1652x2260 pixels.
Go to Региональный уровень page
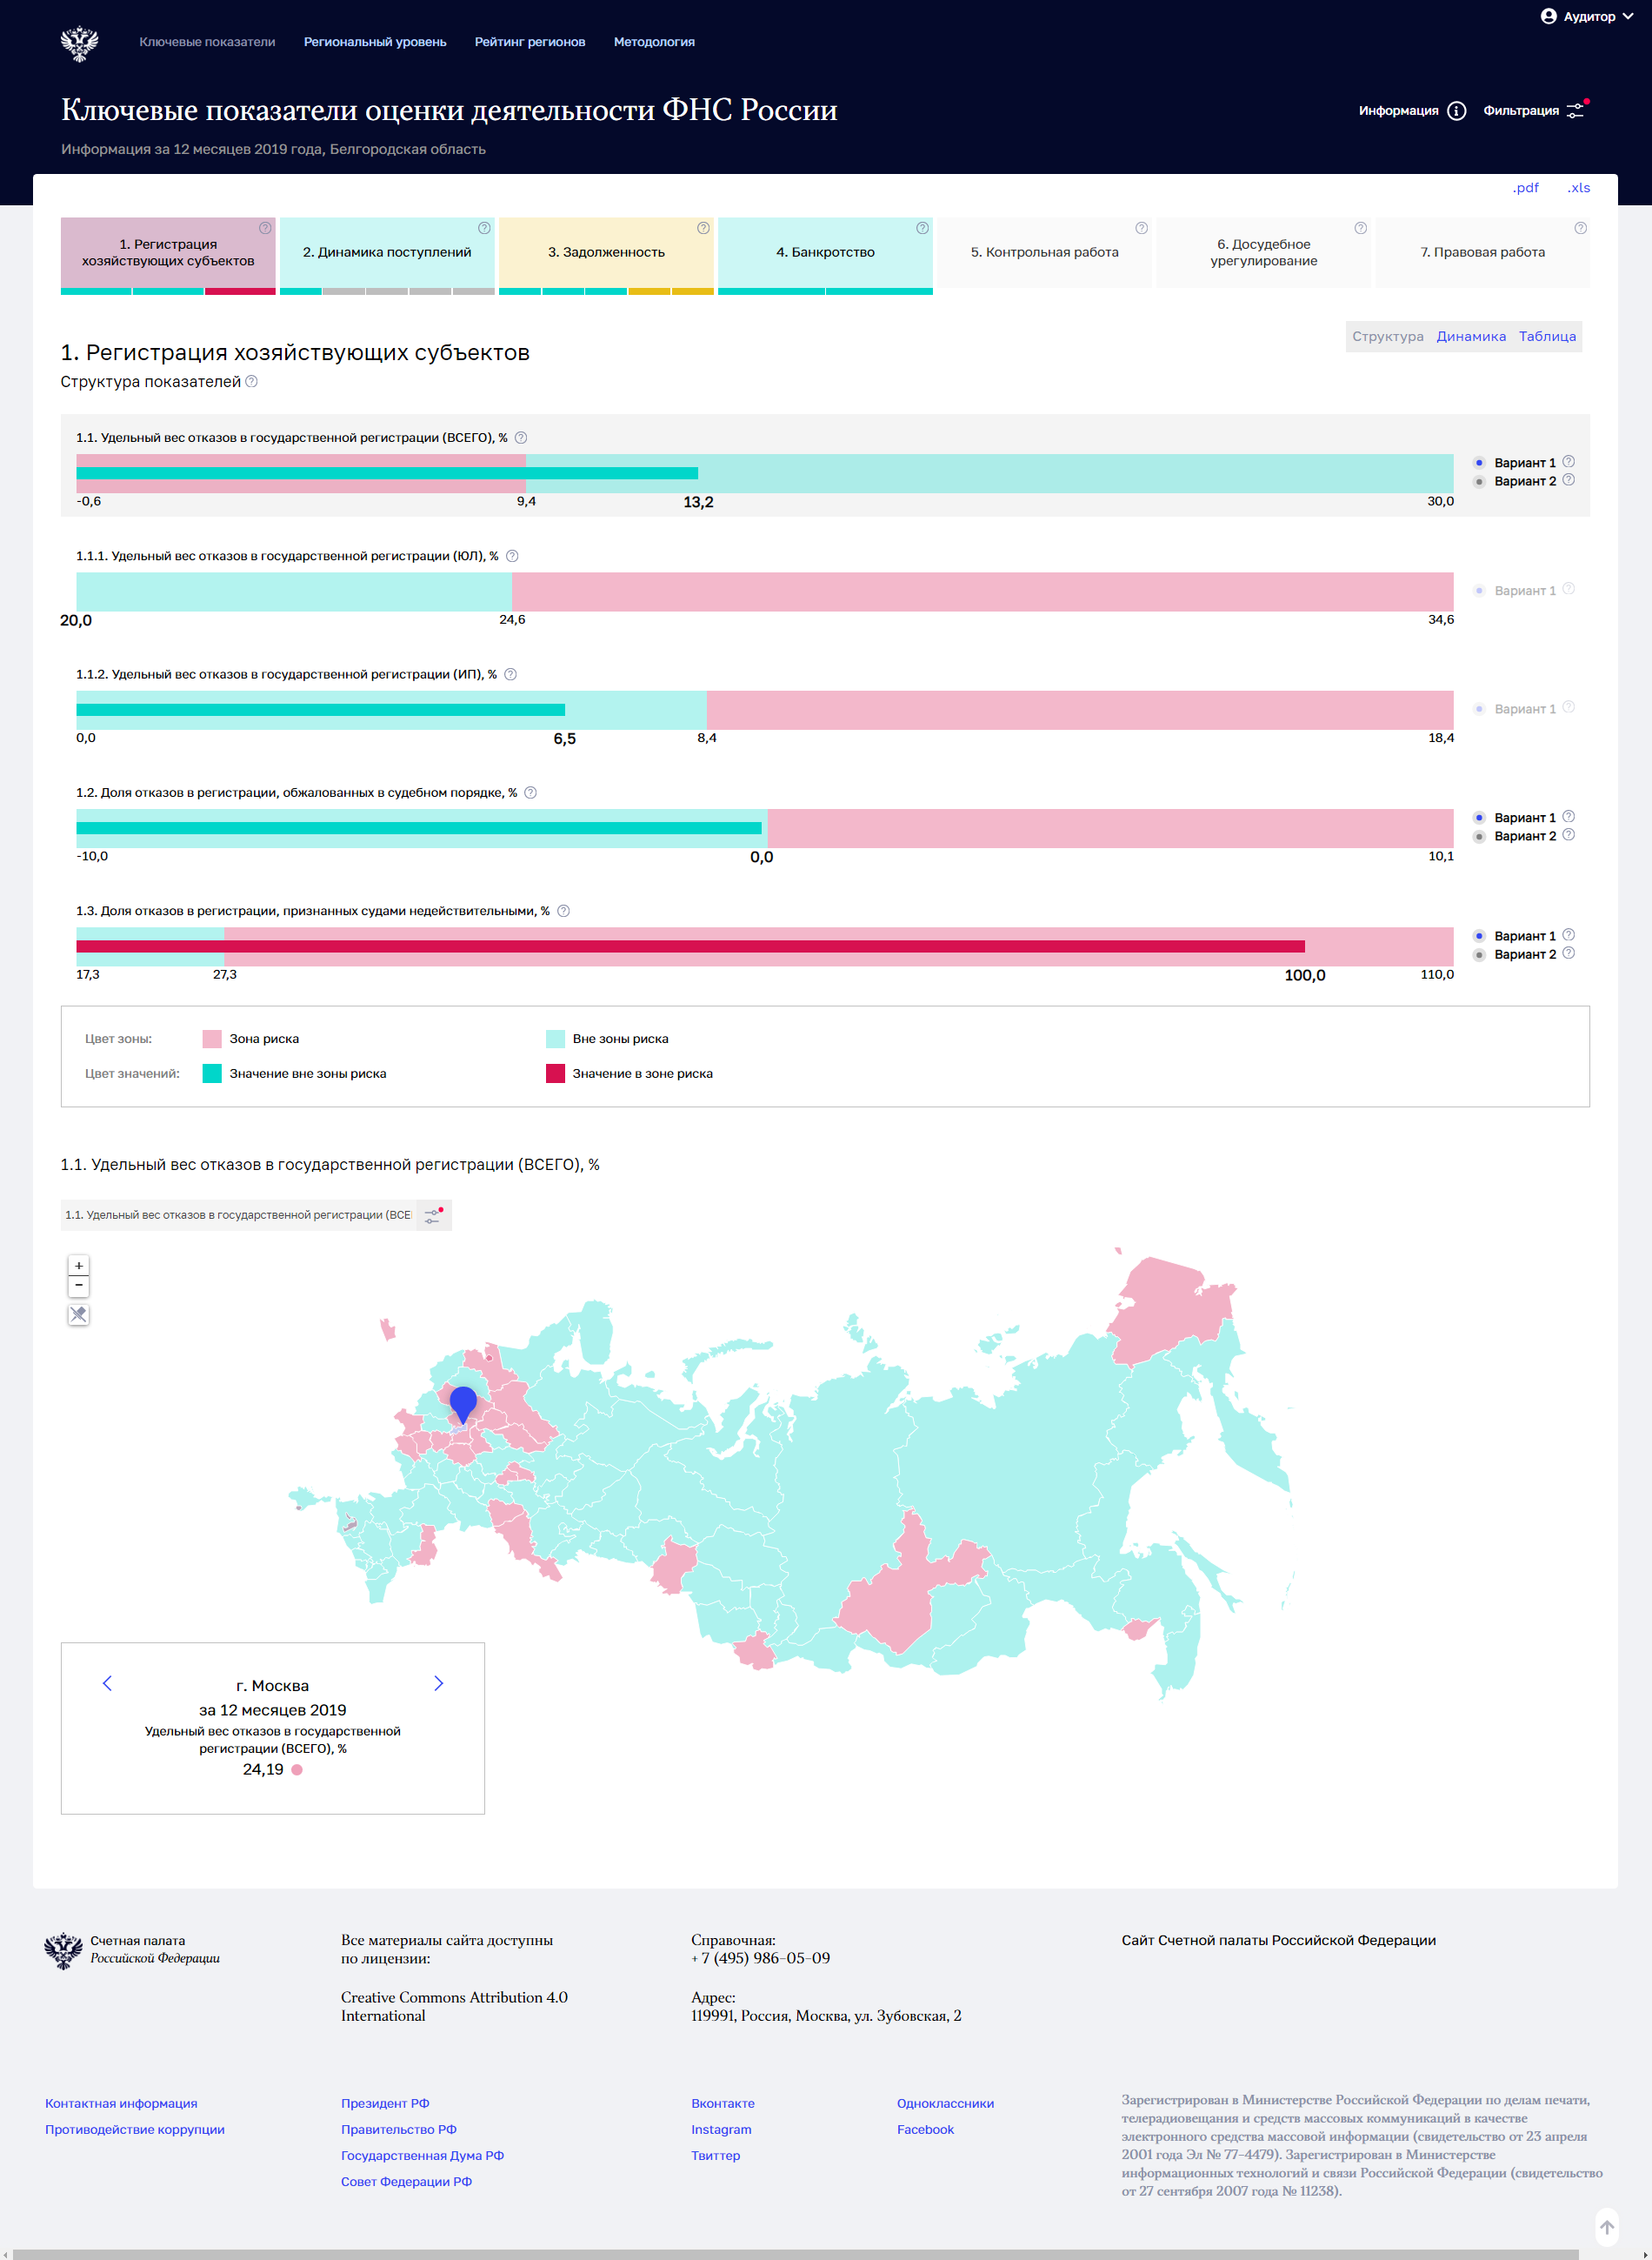click(375, 42)
